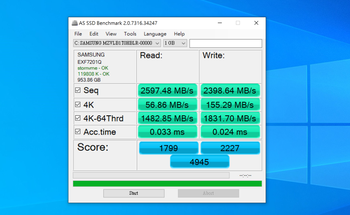Click the write score 2227

[230, 148]
